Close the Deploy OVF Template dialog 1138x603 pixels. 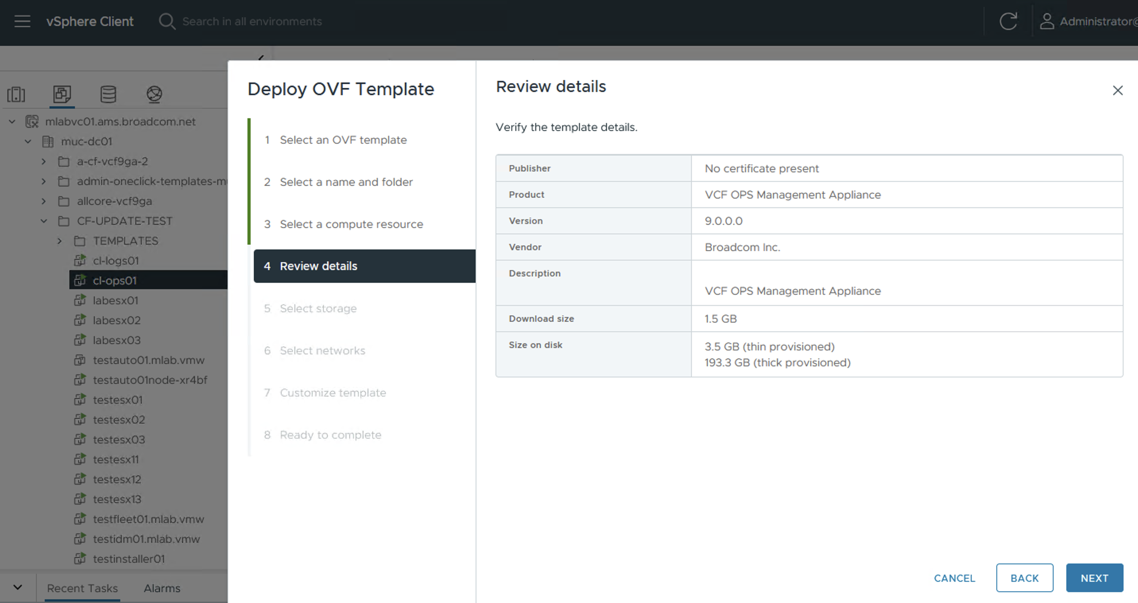tap(1117, 91)
